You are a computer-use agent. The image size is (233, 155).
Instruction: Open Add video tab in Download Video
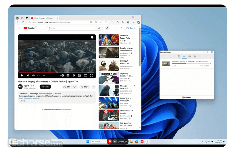click(x=179, y=56)
